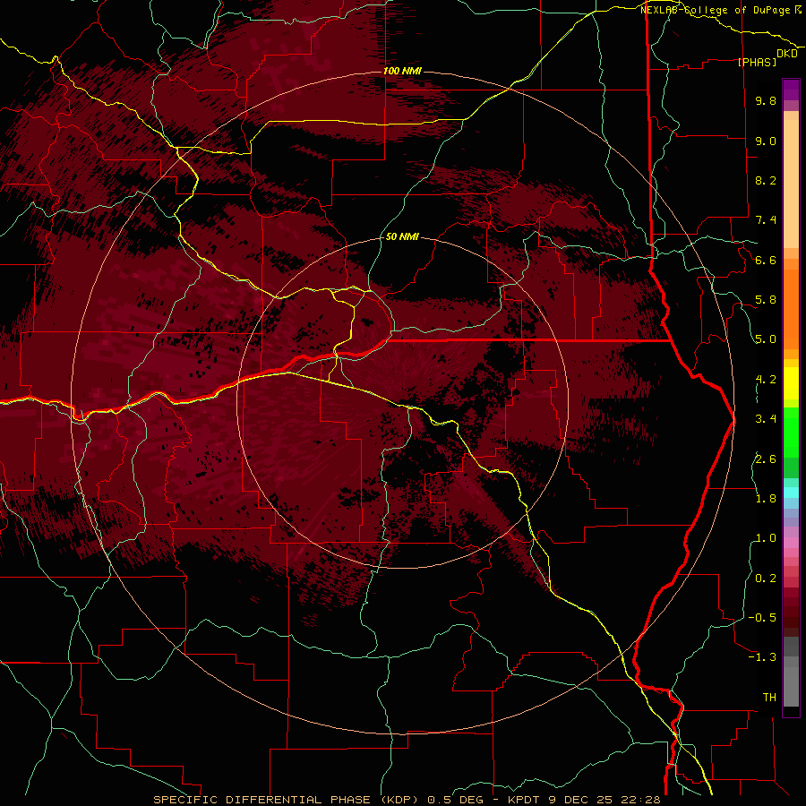Click the 50 NMI range ring label

pos(402,236)
